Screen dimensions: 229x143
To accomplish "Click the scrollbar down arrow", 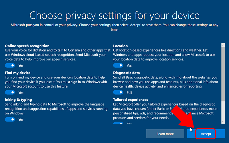I will click(223, 122).
